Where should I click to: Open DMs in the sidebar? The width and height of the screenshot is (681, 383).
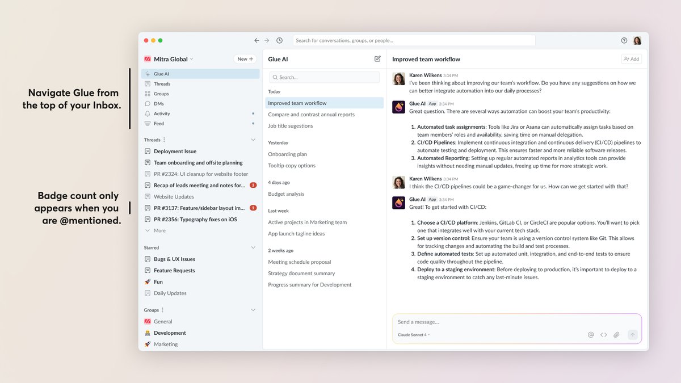coord(200,104)
